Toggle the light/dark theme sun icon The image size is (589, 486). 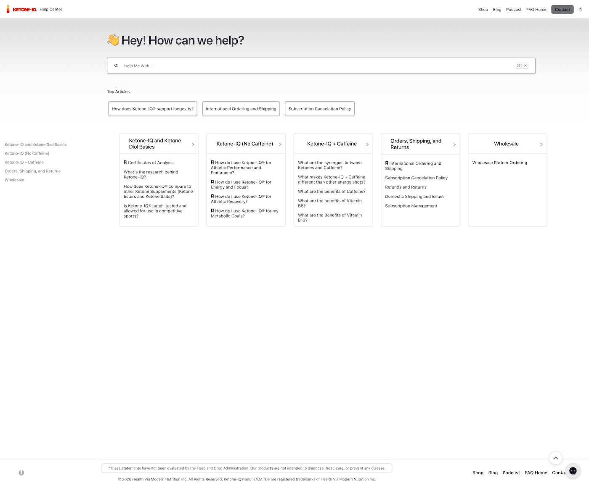(x=580, y=9)
